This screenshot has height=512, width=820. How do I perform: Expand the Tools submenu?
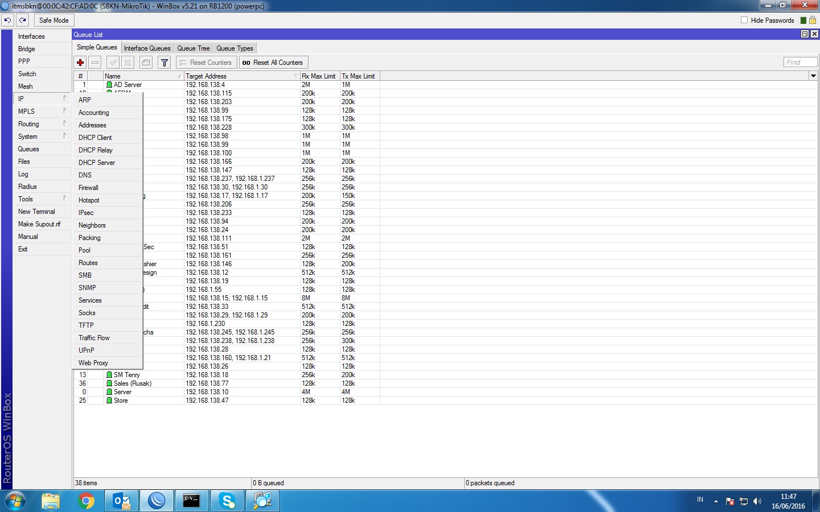(x=43, y=199)
